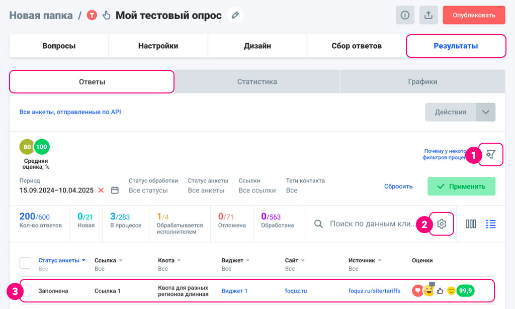This screenshot has height=309, width=515.
Task: Open the period calendar icon
Action: [x=115, y=190]
